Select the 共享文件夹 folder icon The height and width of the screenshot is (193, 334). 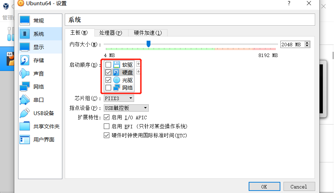coord(25,126)
